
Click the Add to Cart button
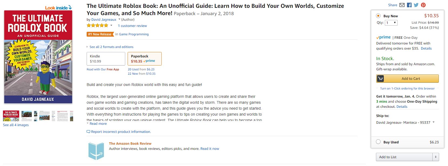point(407,79)
